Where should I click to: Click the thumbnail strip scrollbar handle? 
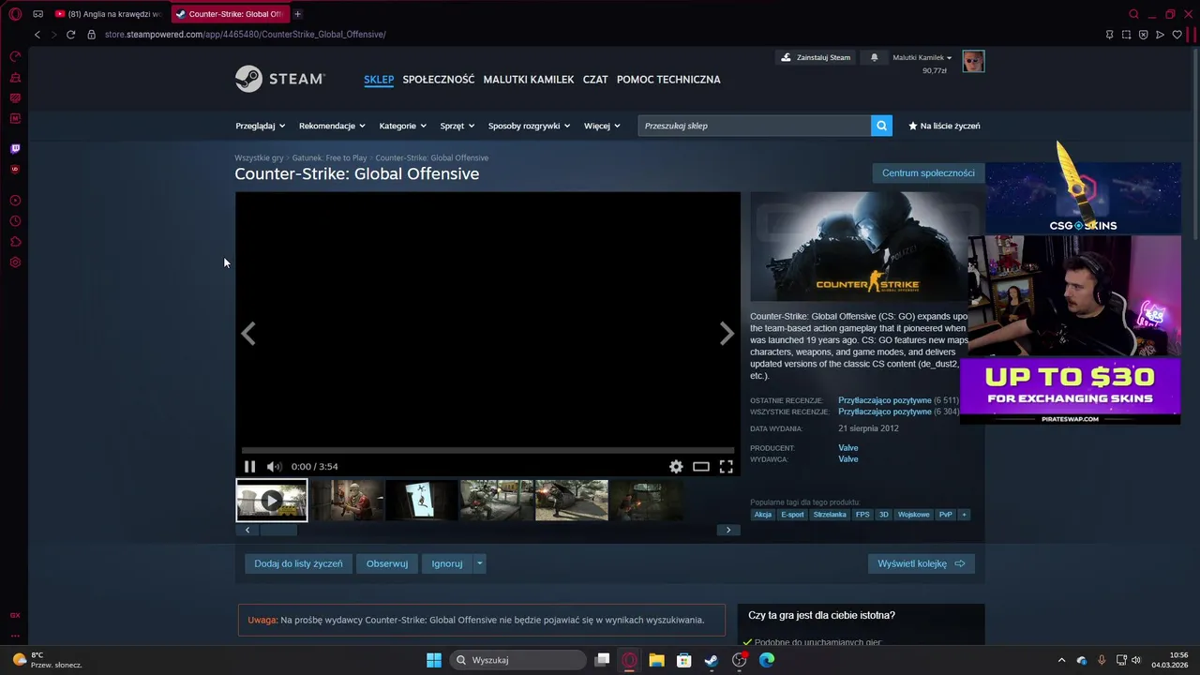pyautogui.click(x=278, y=530)
